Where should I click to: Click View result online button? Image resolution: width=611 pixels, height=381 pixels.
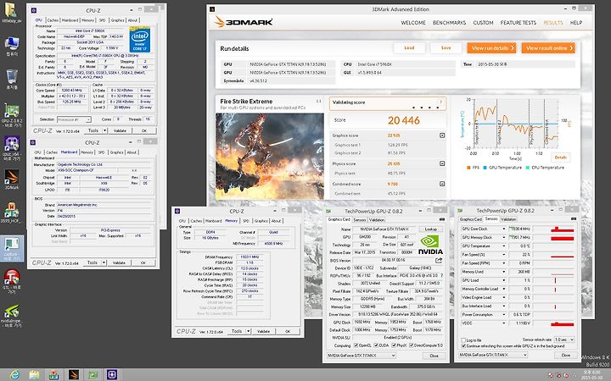(548, 47)
